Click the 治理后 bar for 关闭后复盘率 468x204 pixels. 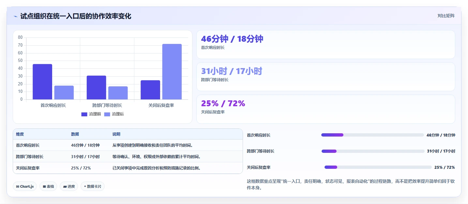pyautogui.click(x=172, y=72)
